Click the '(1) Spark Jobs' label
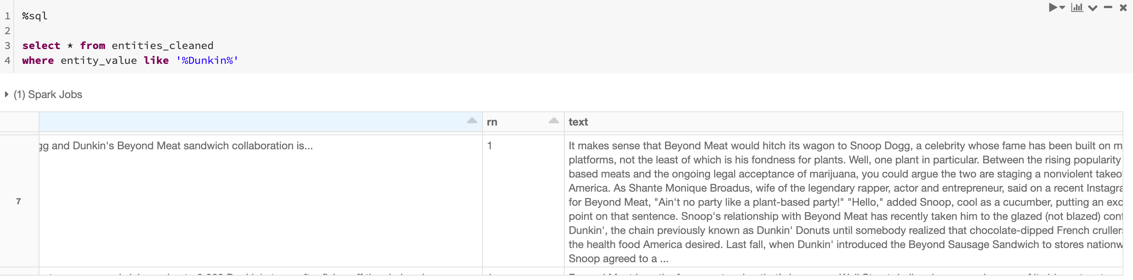The image size is (1133, 280). (x=48, y=94)
